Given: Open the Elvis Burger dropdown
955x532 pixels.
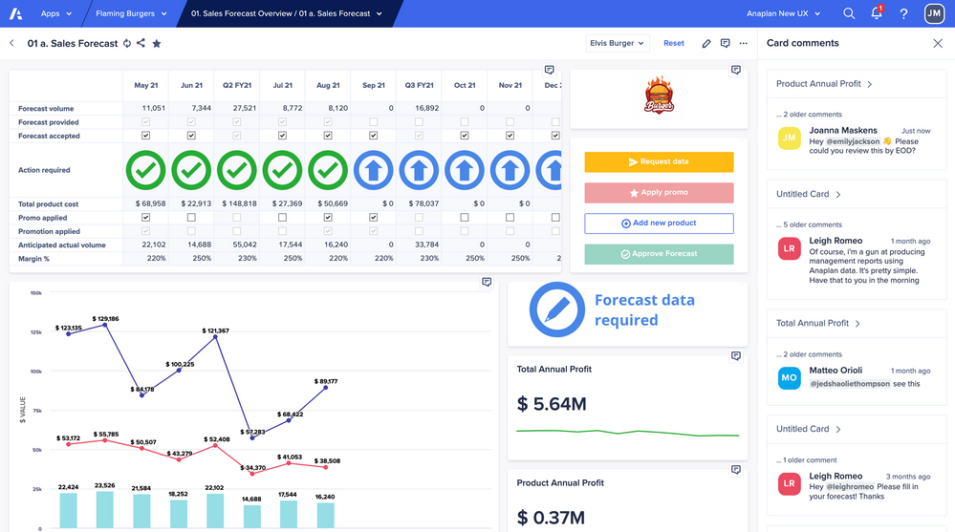Looking at the screenshot, I should click(x=618, y=43).
